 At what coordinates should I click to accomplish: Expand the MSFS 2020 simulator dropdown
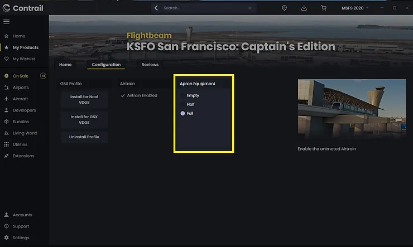[355, 8]
